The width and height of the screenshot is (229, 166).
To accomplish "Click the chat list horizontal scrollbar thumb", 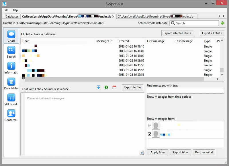I will tap(114, 79).
